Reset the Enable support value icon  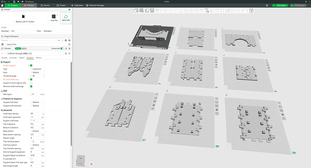point(29,66)
